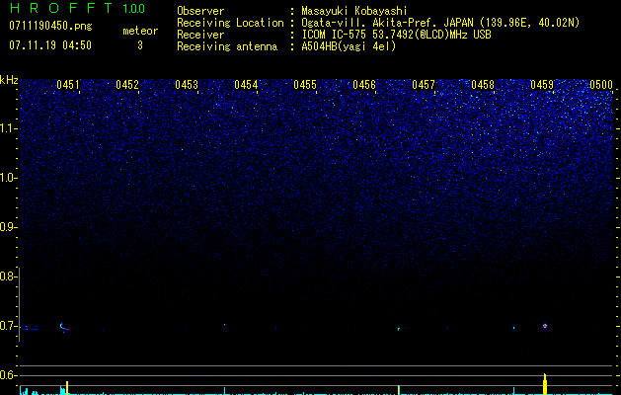Viewport: 621px width, 395px height.
Task: Click the date stamp 07.11.19 04:50
Action: [50, 45]
